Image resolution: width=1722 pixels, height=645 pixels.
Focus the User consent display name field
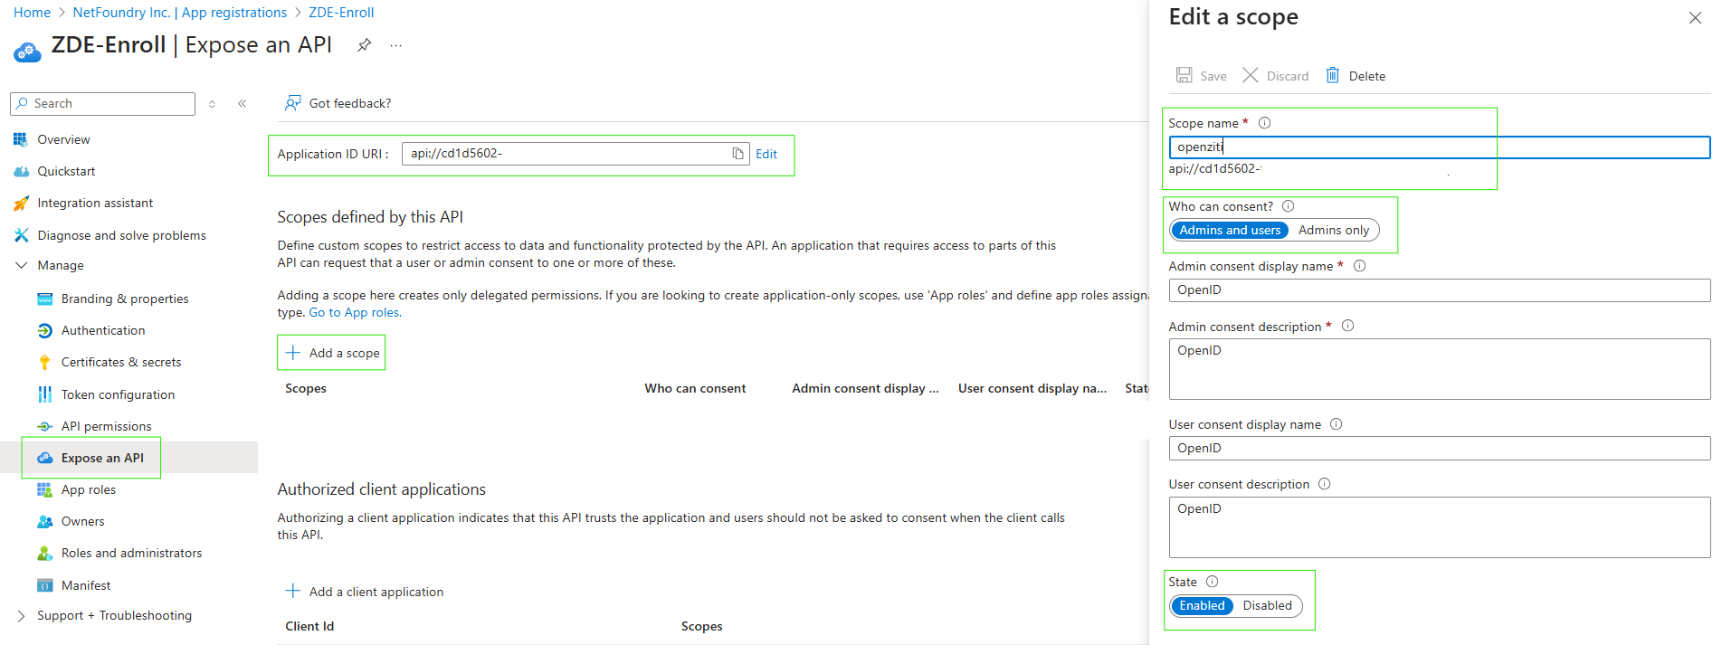(x=1440, y=449)
